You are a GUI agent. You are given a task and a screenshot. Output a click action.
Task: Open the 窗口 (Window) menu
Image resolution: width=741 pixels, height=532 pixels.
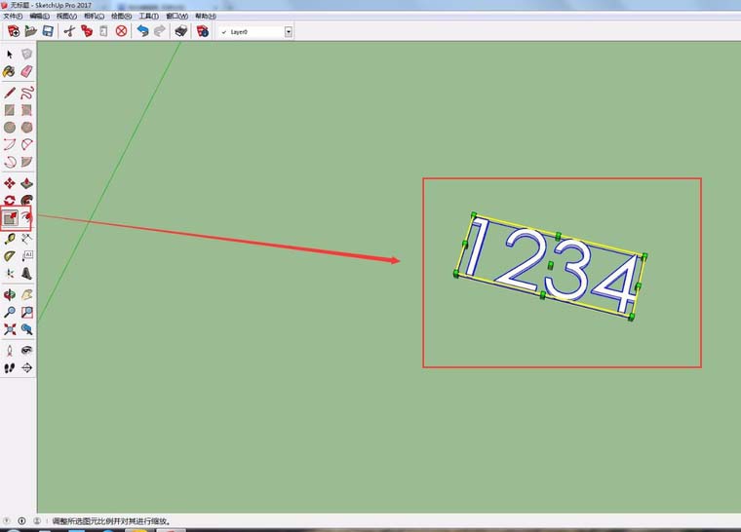tap(176, 17)
